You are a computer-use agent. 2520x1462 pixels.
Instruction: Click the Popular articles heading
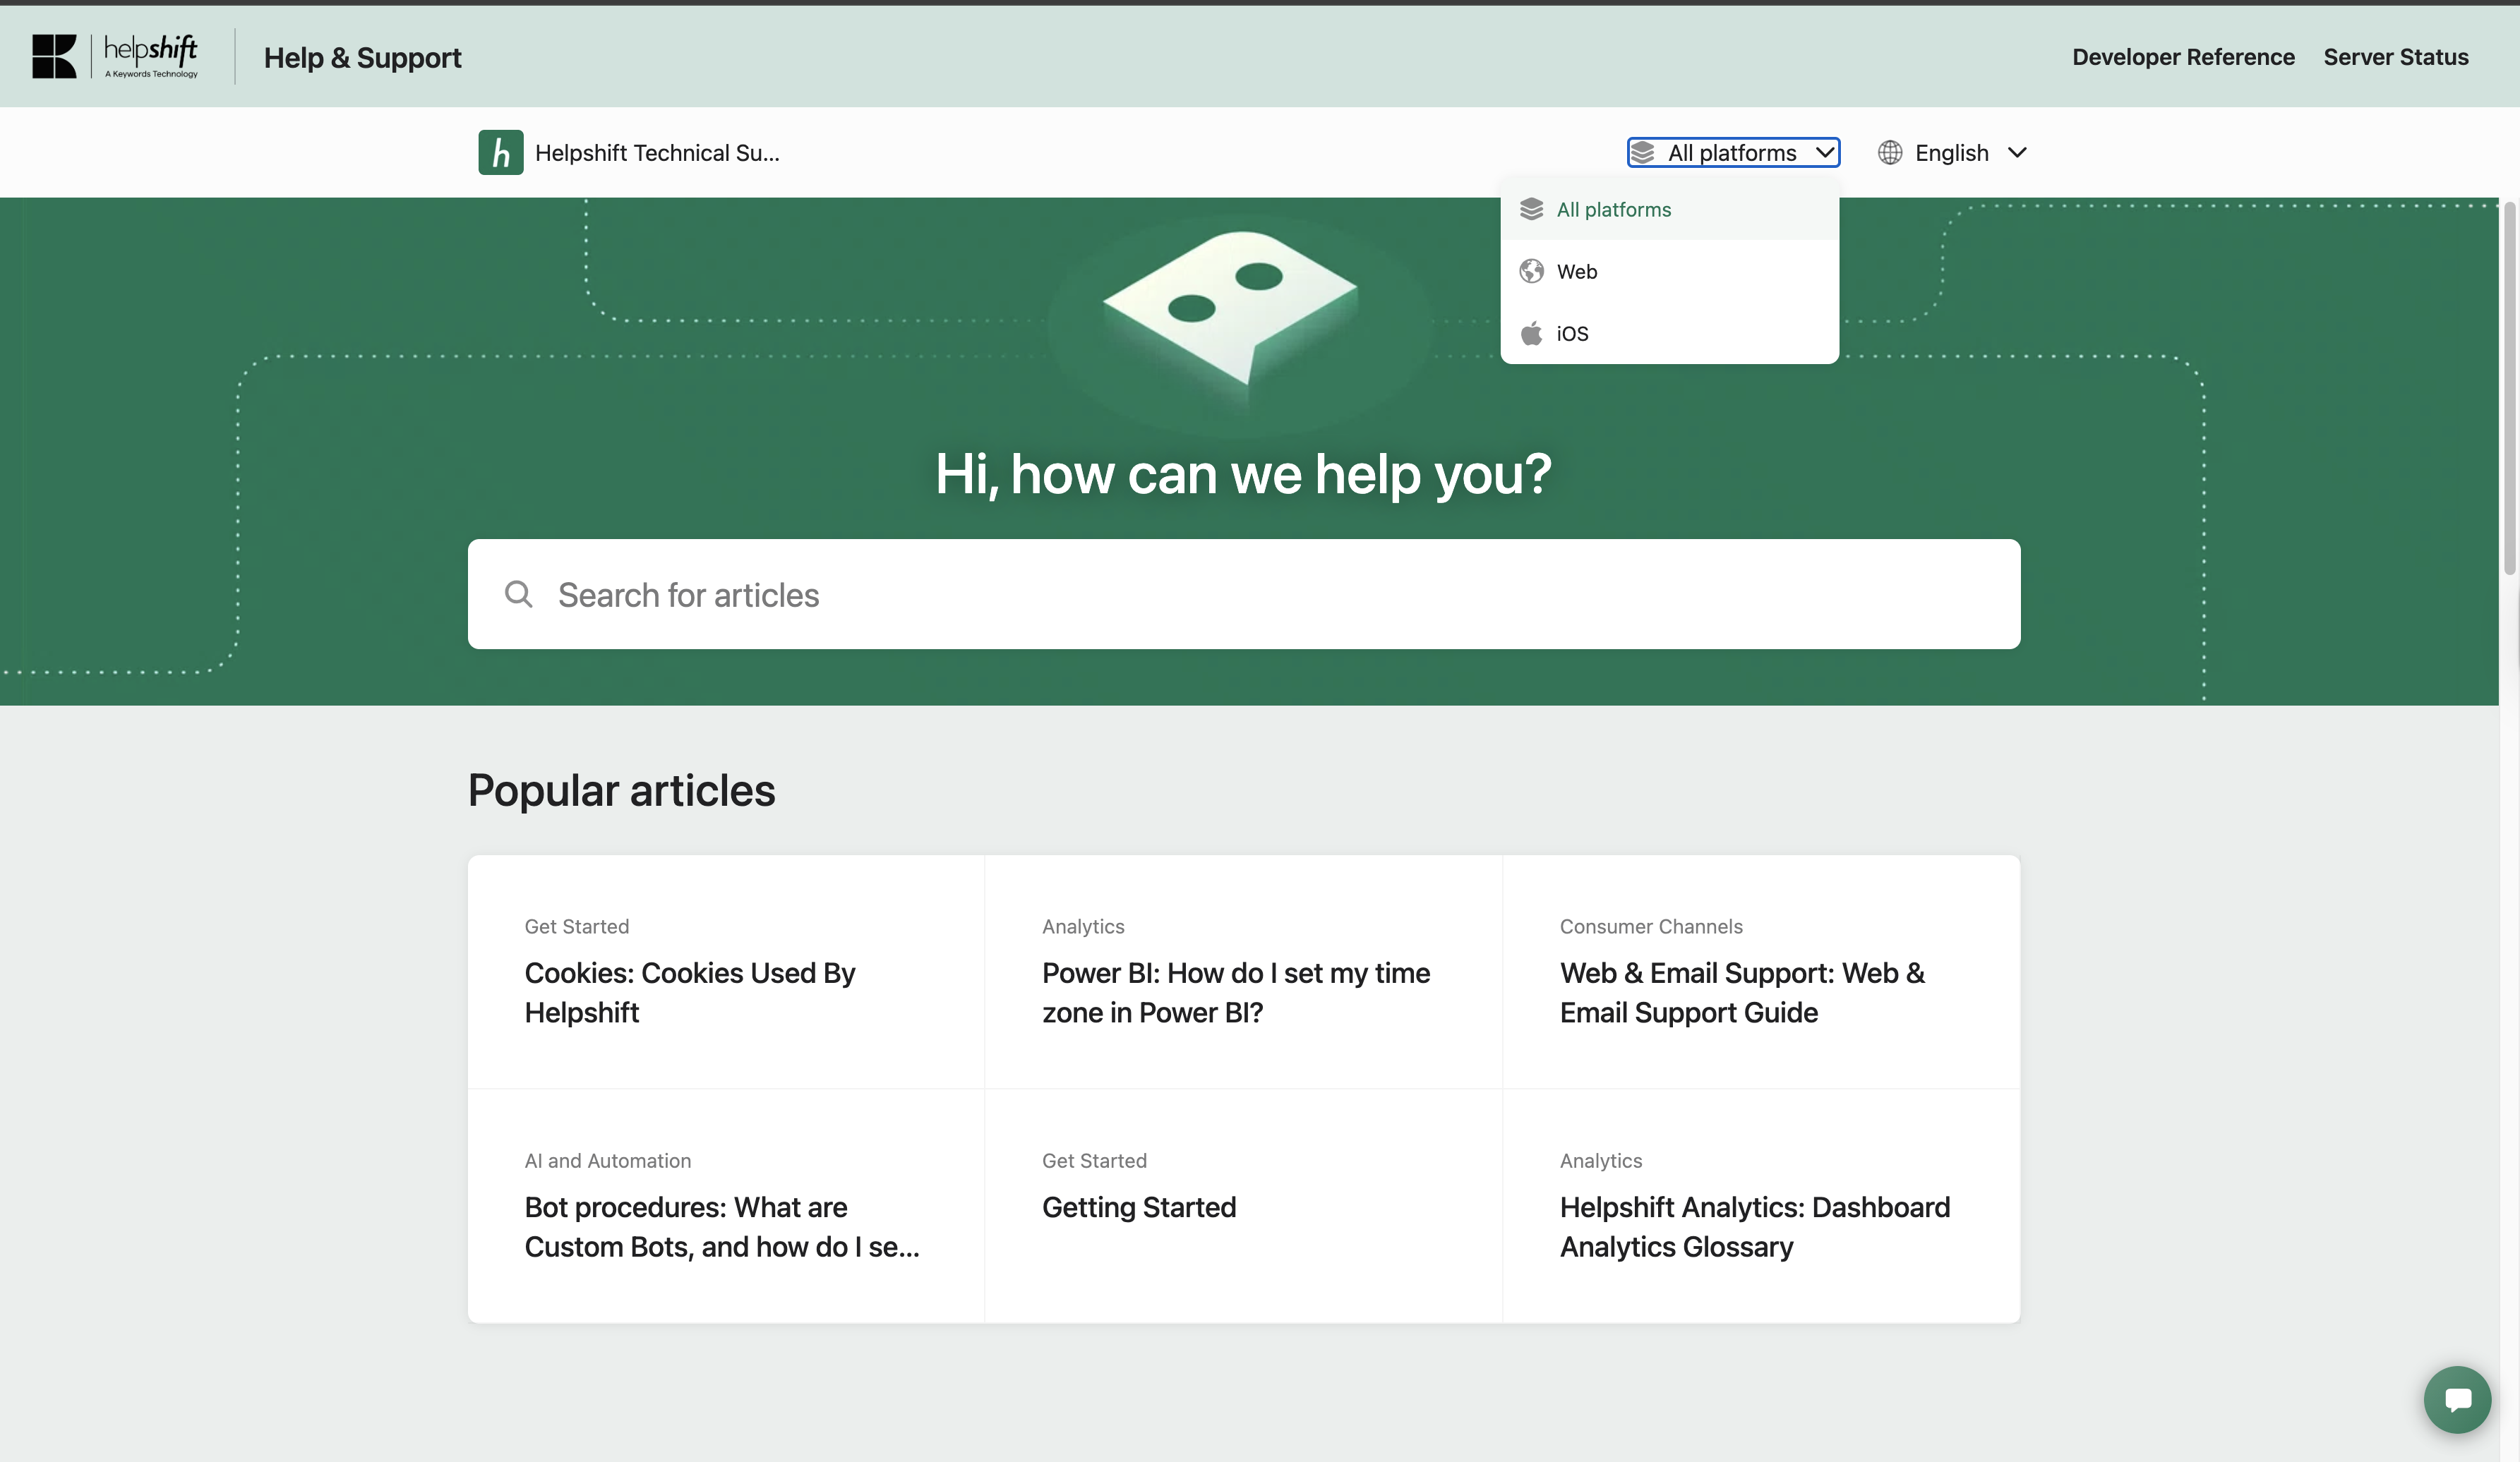[621, 790]
